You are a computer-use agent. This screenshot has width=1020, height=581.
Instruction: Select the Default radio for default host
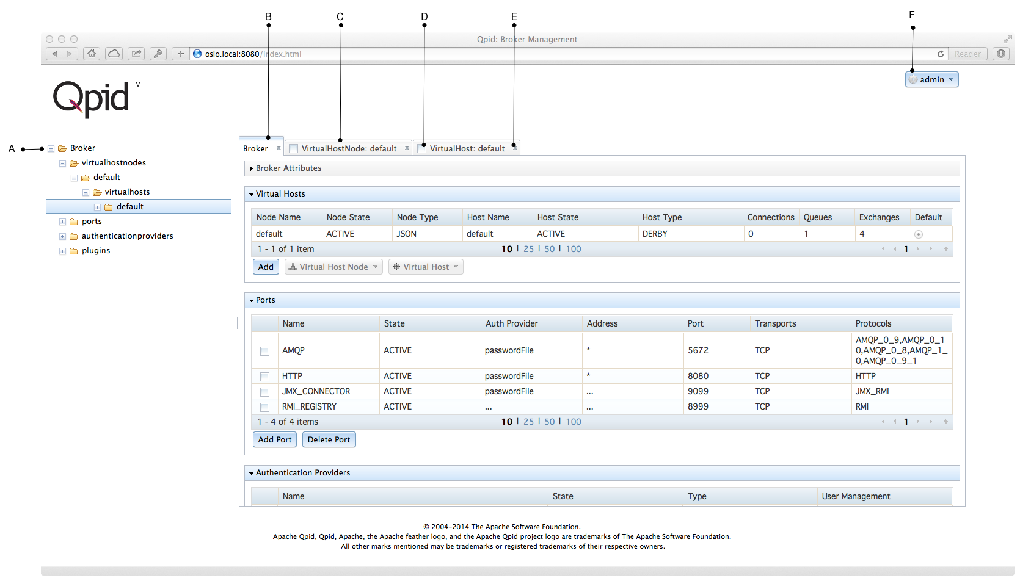click(x=918, y=234)
